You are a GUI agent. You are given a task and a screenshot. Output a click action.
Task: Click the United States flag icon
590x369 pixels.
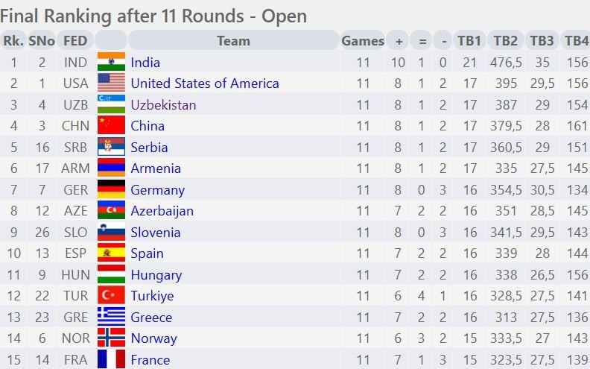(111, 83)
